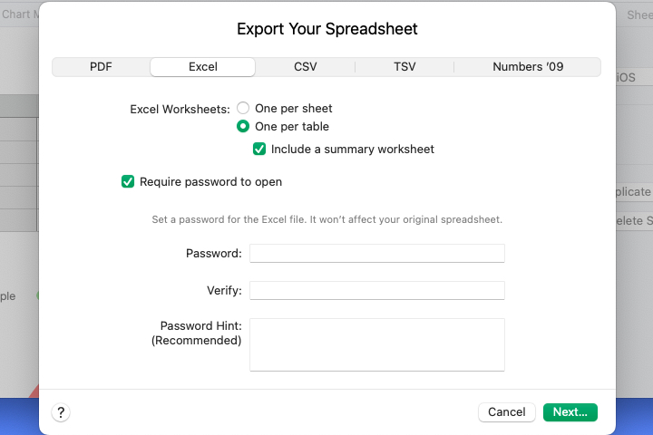Switch to the PDF export tab
Image resolution: width=653 pixels, height=435 pixels.
pos(101,67)
